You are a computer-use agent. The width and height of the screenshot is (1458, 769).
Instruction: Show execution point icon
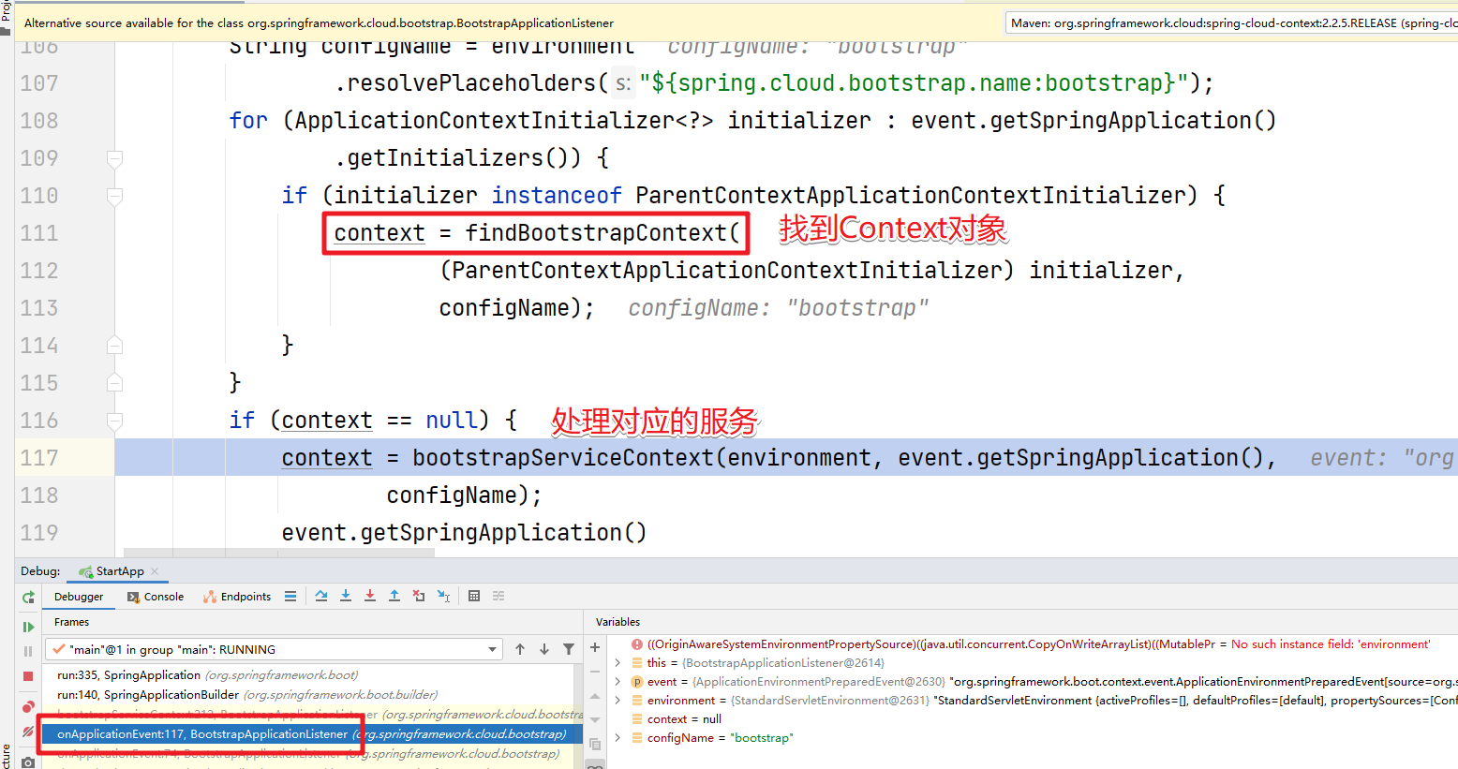[290, 596]
